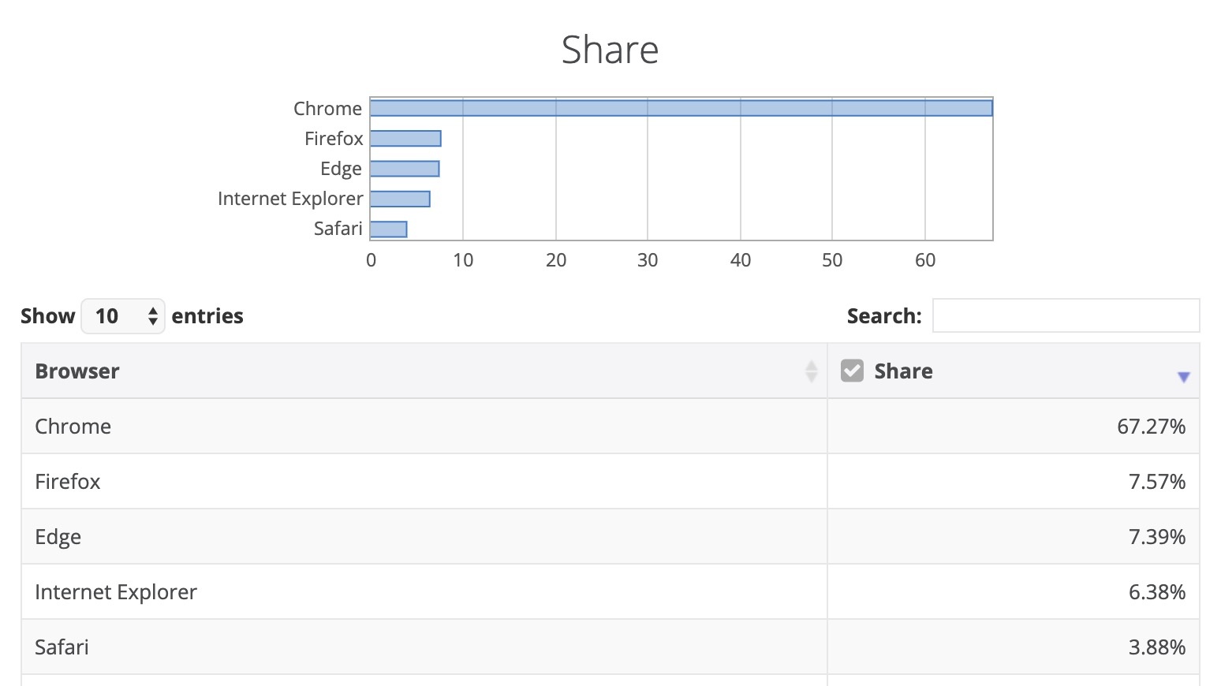
Task: Click the 3.88% share cell
Action: pos(1156,647)
